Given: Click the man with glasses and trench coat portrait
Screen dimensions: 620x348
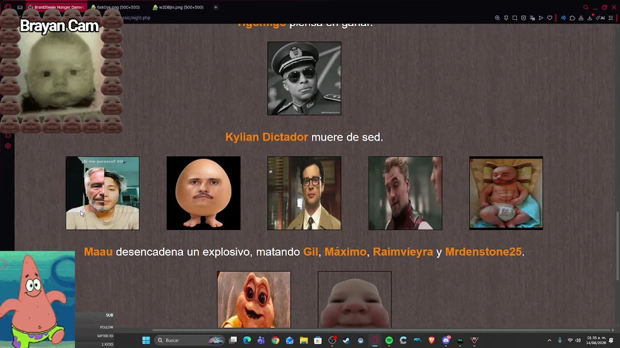Looking at the screenshot, I should point(304,193).
